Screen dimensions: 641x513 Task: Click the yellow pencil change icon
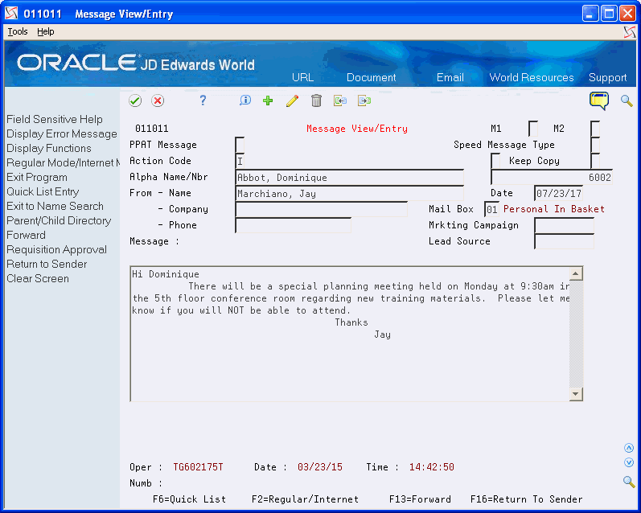pyautogui.click(x=292, y=101)
